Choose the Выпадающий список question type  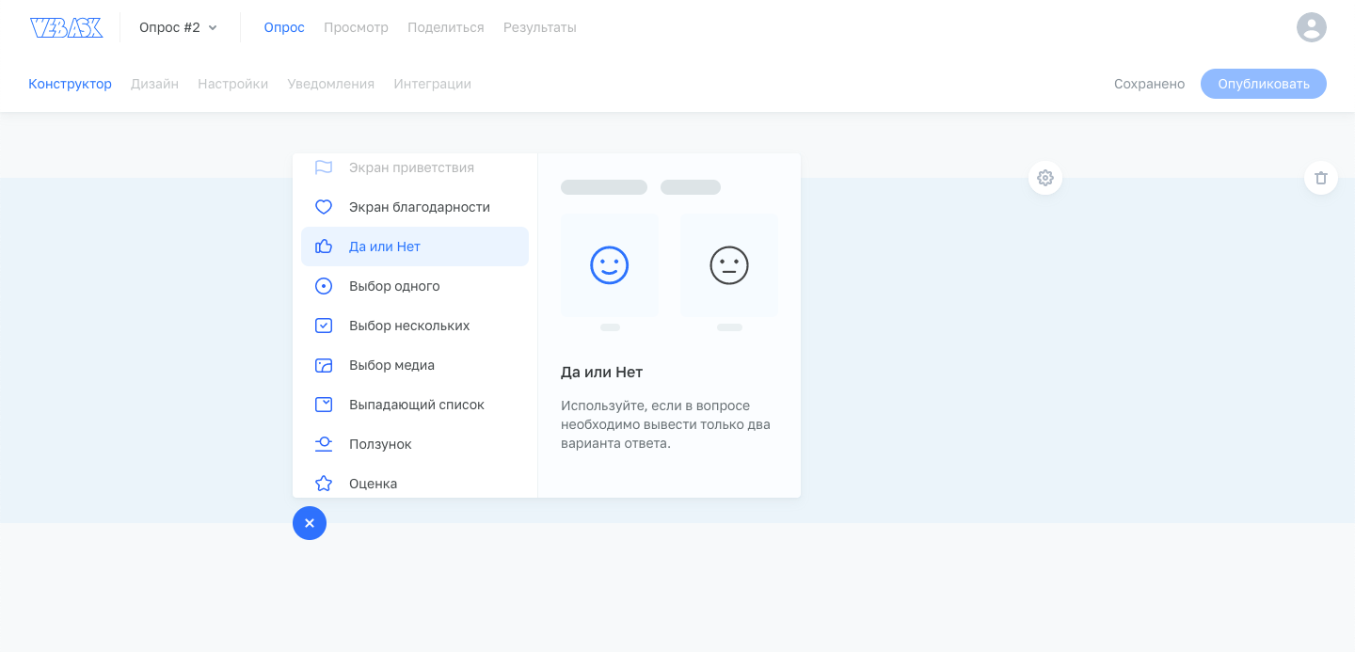tap(416, 405)
